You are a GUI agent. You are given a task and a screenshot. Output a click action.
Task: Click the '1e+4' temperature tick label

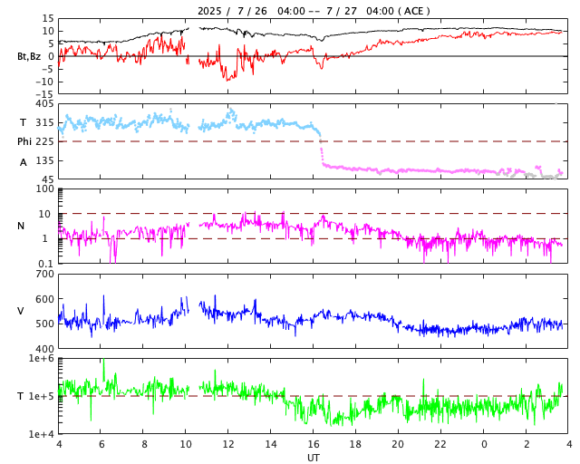tap(42, 434)
